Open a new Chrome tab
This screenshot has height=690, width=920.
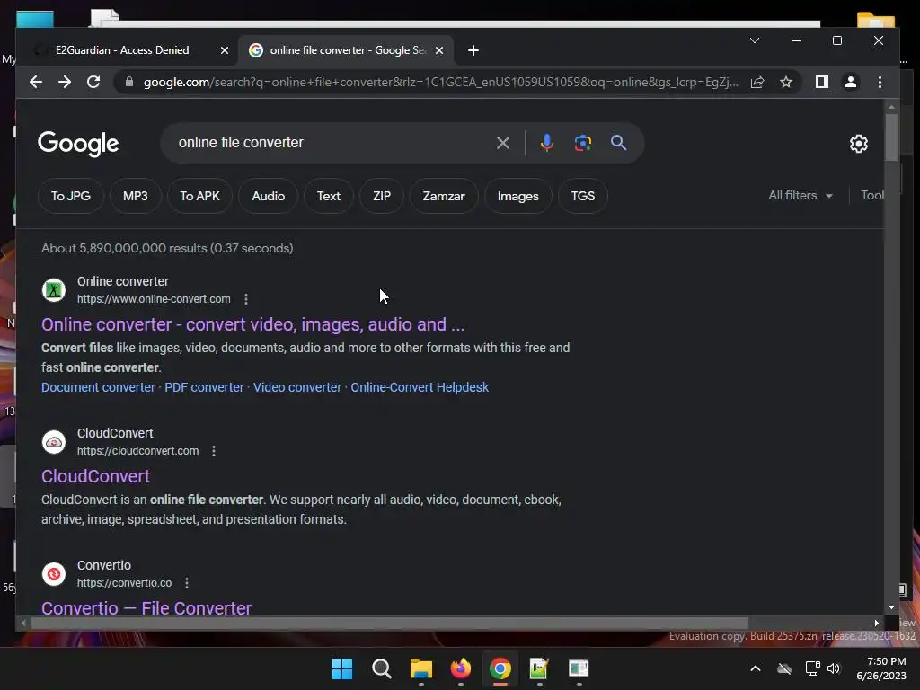pyautogui.click(x=473, y=50)
